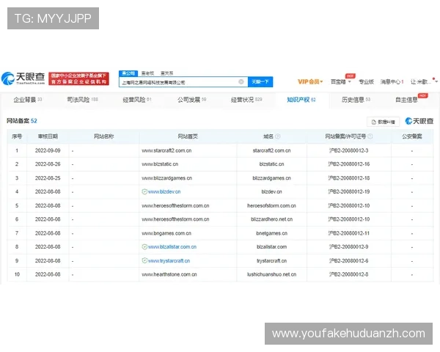Open the 自主信息 tab

[x=406, y=100]
